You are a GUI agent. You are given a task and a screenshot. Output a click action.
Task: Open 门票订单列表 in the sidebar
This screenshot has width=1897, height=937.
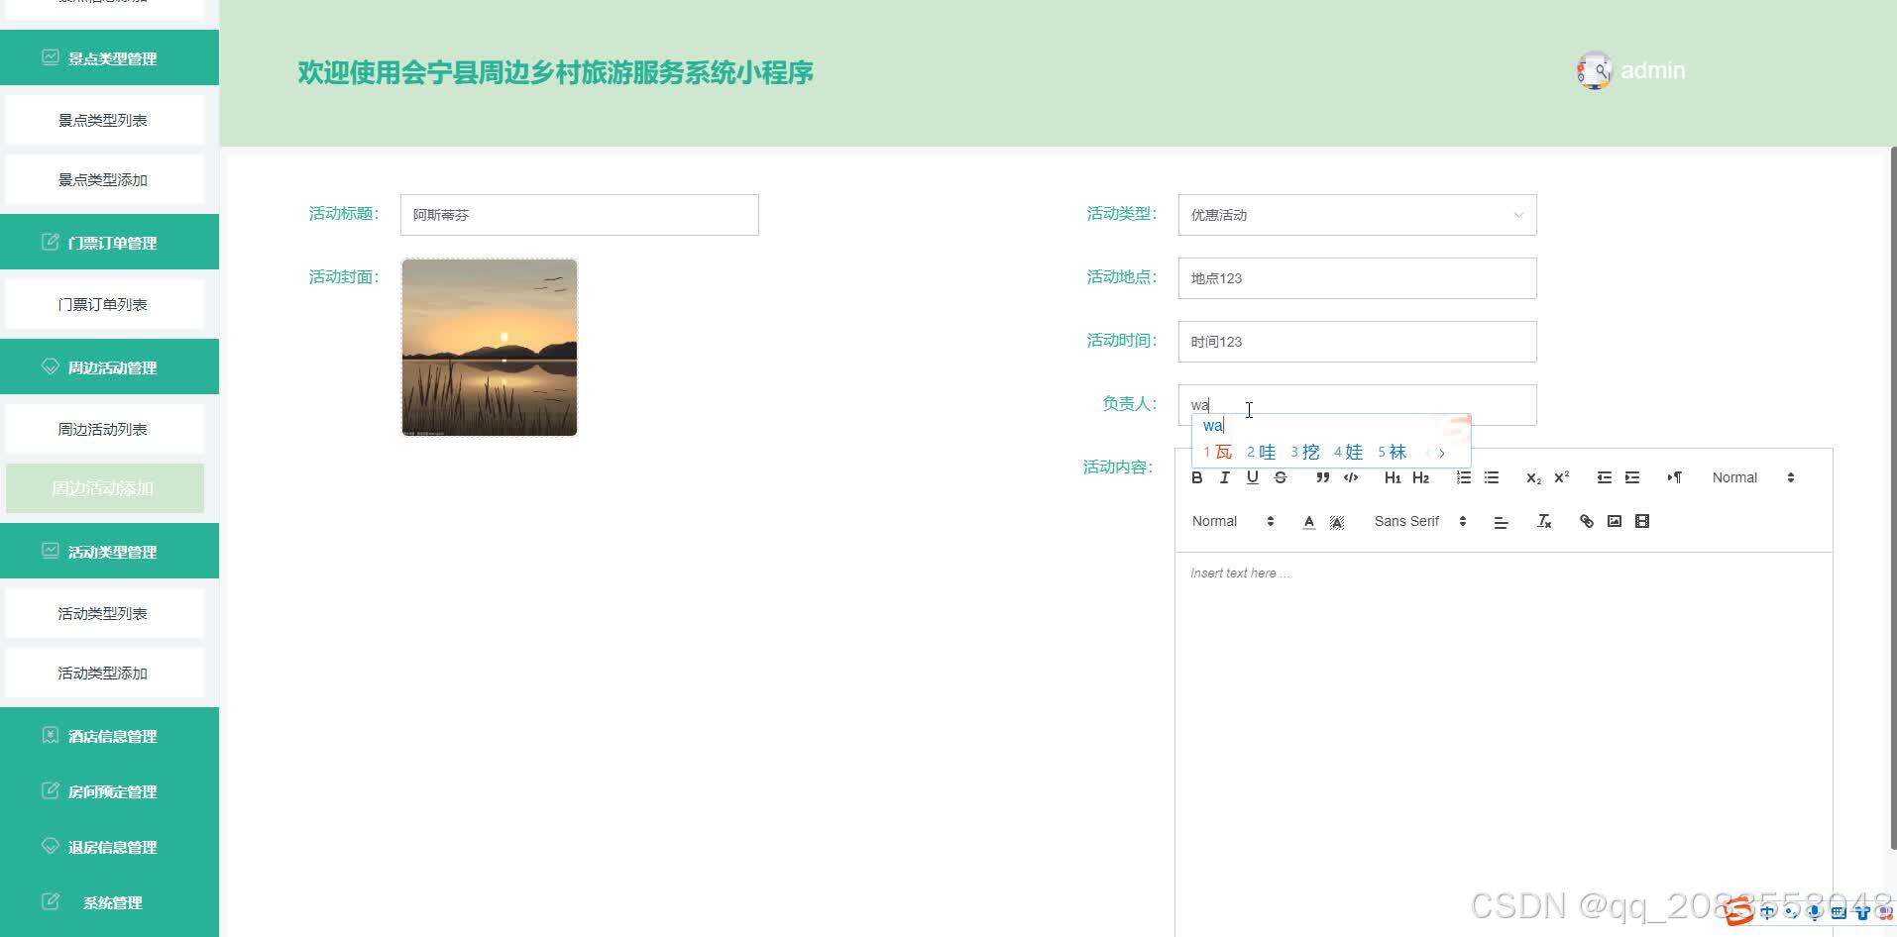coord(104,304)
